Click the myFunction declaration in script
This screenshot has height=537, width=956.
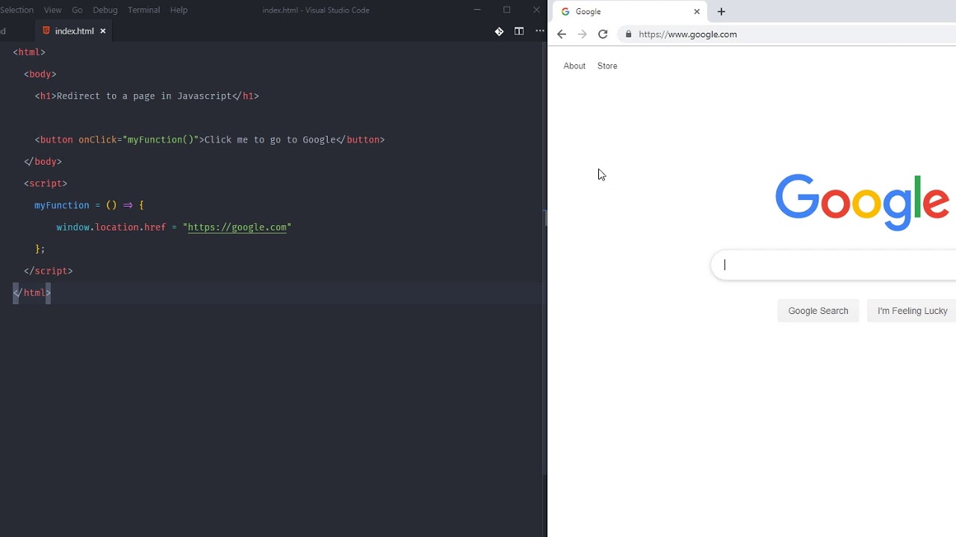[61, 205]
